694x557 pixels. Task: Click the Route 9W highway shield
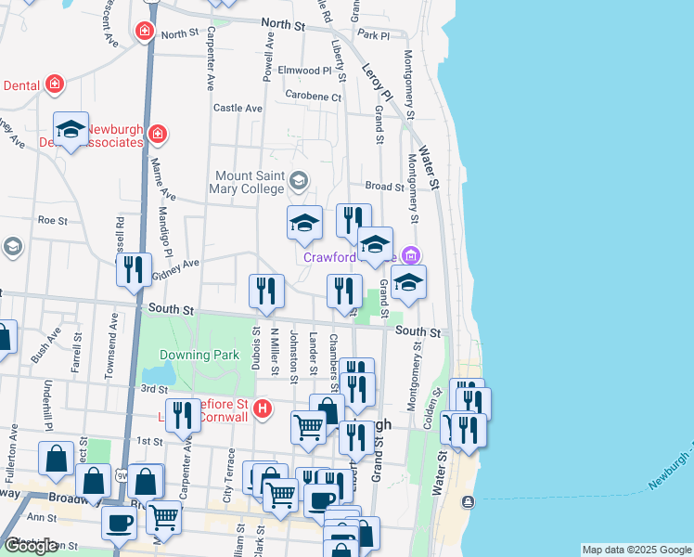121,474
